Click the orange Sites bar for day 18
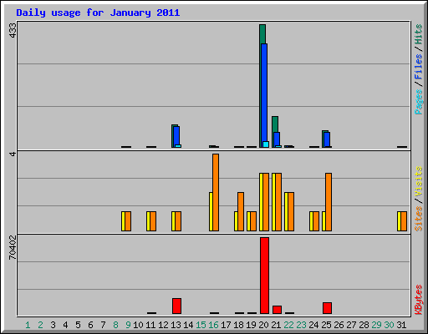The image size is (428, 334). [x=241, y=211]
